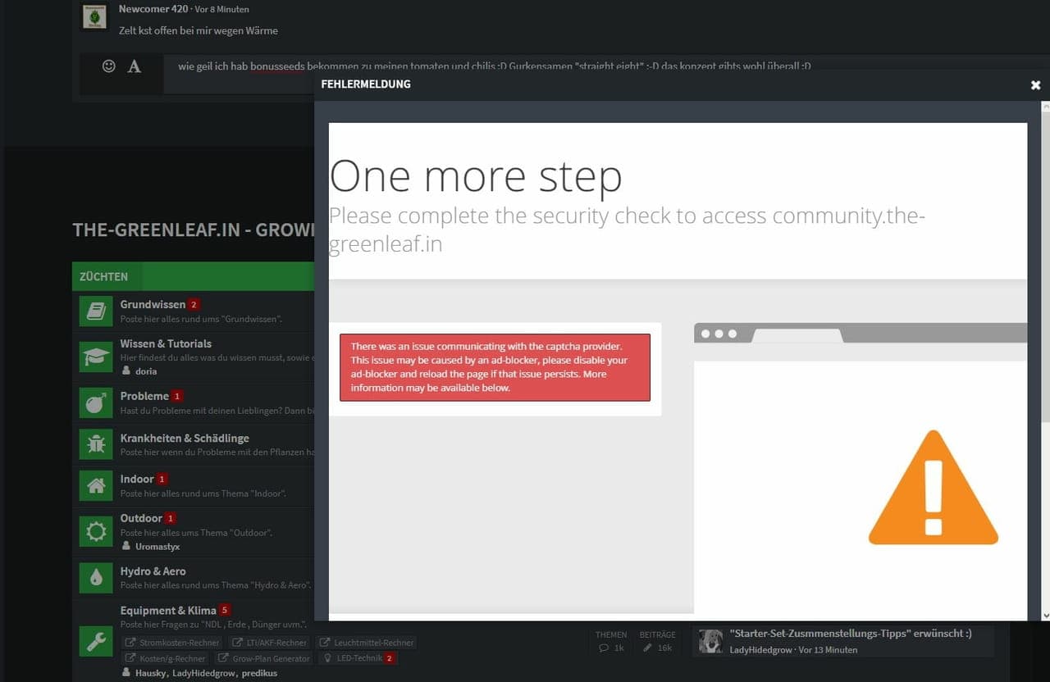Viewport: 1050px width, 682px height.
Task: Click the Indoor house icon
Action: 96,485
